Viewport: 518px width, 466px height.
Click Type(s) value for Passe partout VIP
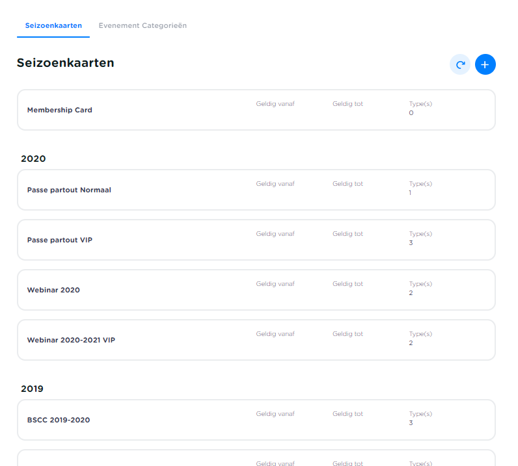[411, 243]
